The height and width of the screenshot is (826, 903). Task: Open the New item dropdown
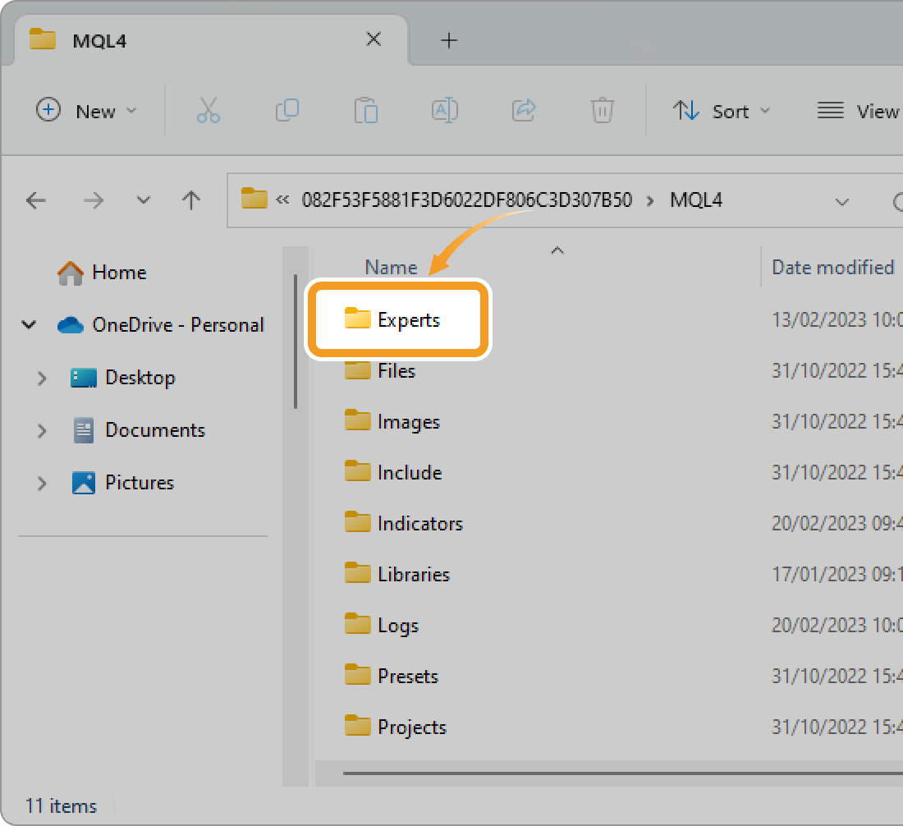87,111
